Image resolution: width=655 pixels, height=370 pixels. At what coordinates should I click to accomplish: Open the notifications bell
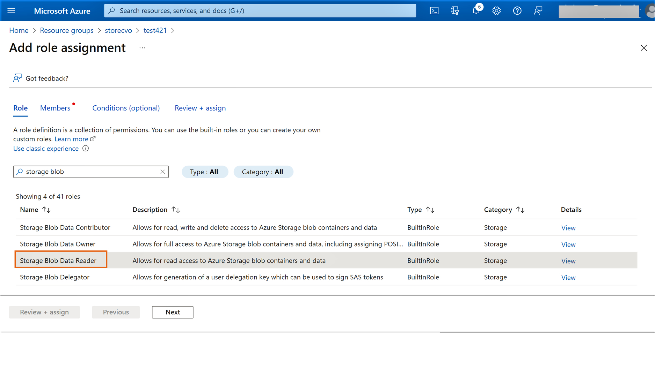point(475,11)
